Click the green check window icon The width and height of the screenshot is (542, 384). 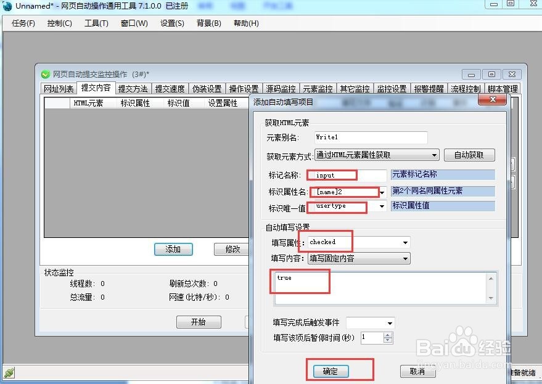[x=45, y=75]
